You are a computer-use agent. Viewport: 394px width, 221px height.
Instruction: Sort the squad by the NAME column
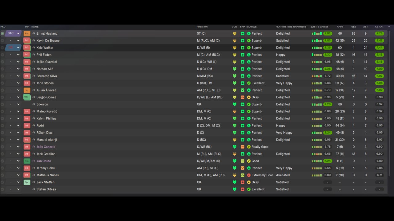tap(35, 27)
